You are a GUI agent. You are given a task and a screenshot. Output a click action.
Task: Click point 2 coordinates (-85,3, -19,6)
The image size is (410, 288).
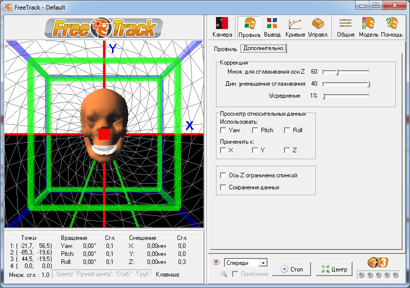(x=31, y=252)
